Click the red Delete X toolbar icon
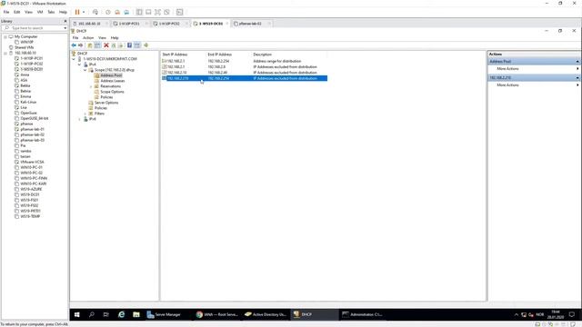 (x=106, y=45)
